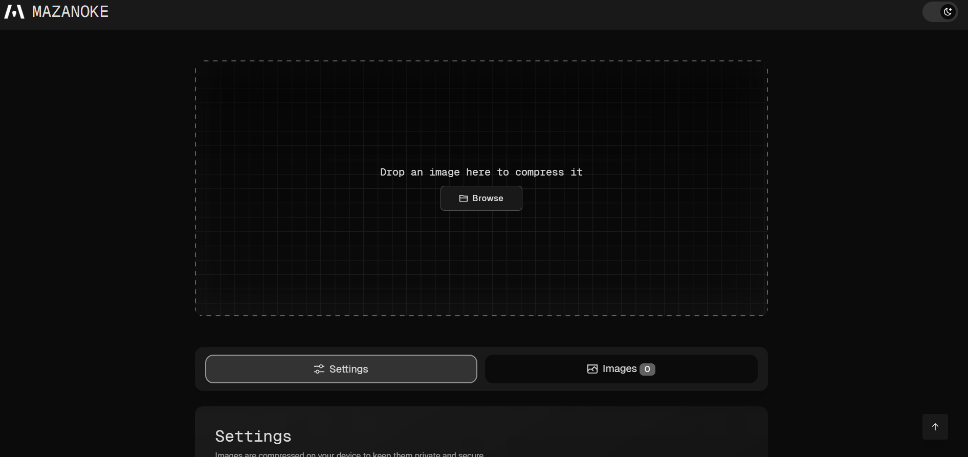Switch to the Settings tab
This screenshot has height=457, width=968.
(x=341, y=369)
